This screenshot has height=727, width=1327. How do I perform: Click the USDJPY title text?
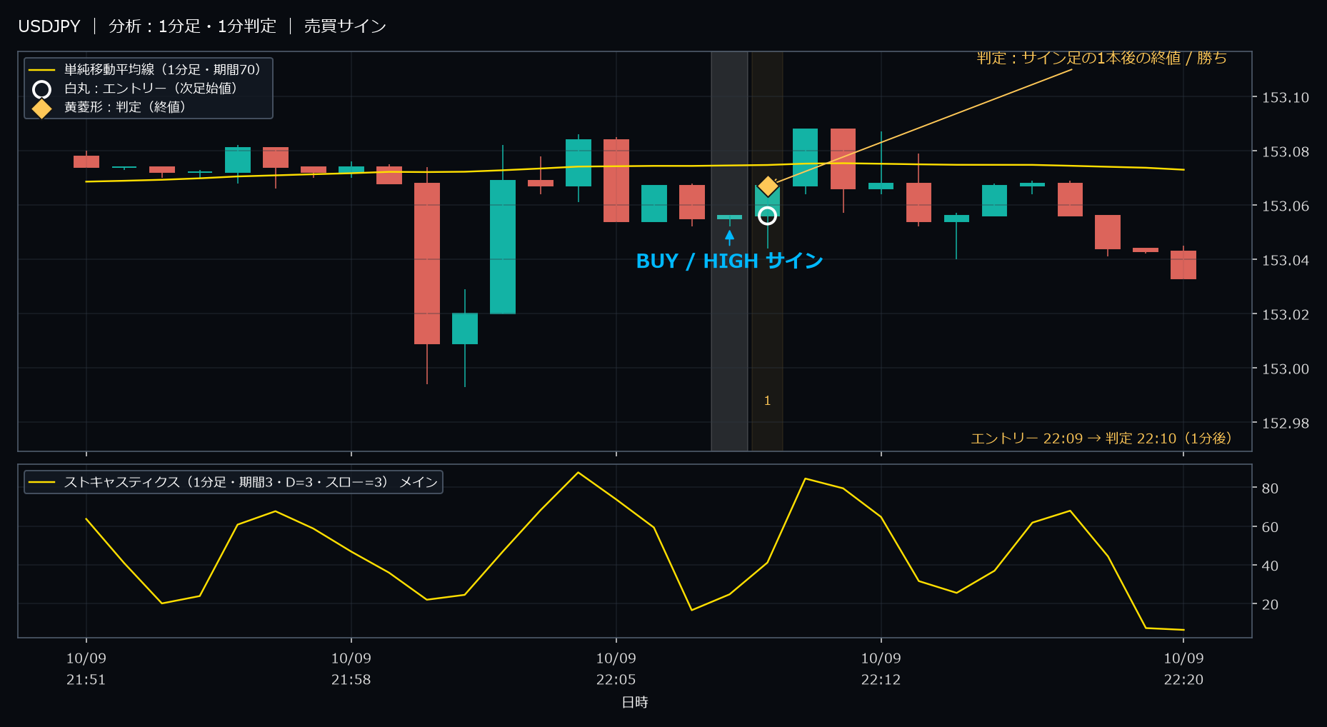[x=49, y=26]
